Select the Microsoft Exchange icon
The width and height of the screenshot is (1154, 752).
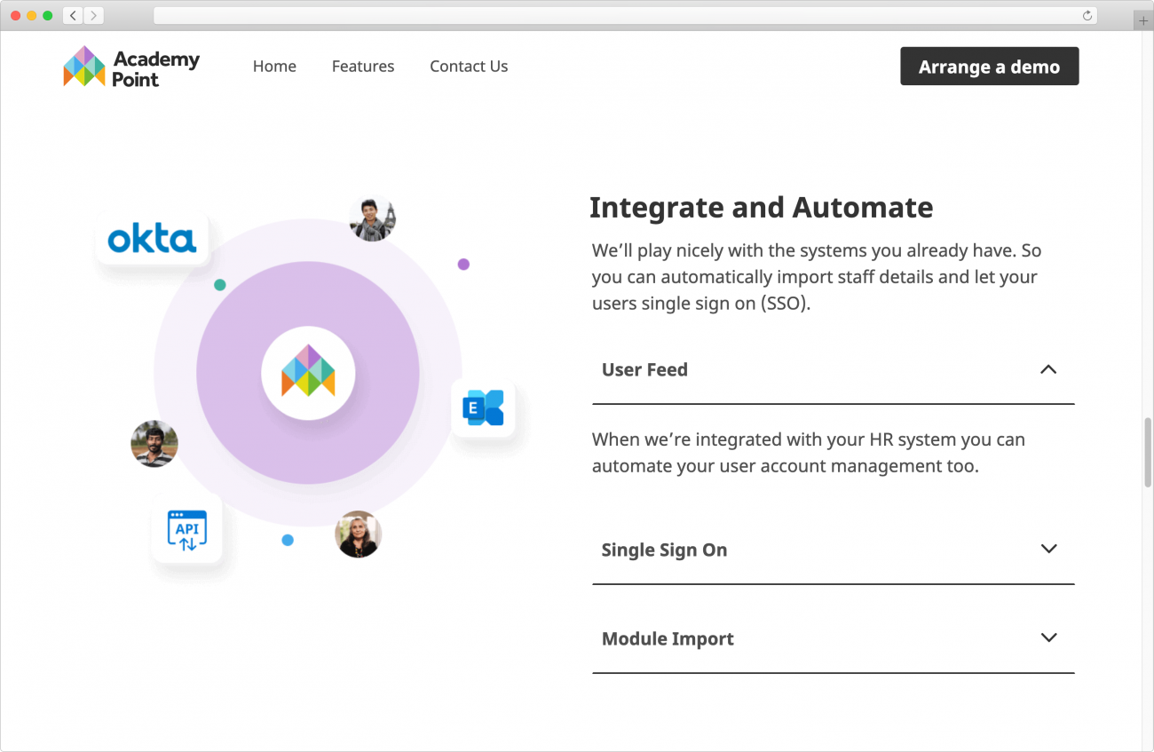point(483,408)
